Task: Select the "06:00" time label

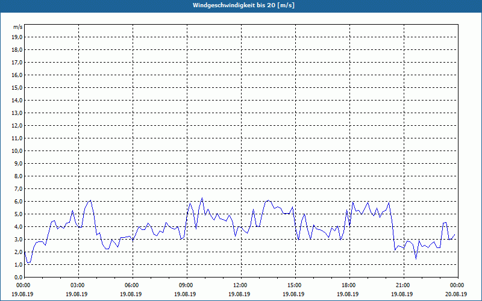Action: [x=133, y=285]
